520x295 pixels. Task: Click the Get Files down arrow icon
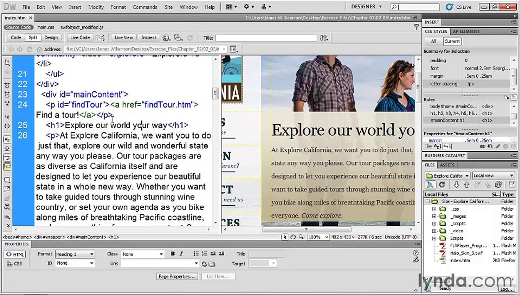[457, 185]
